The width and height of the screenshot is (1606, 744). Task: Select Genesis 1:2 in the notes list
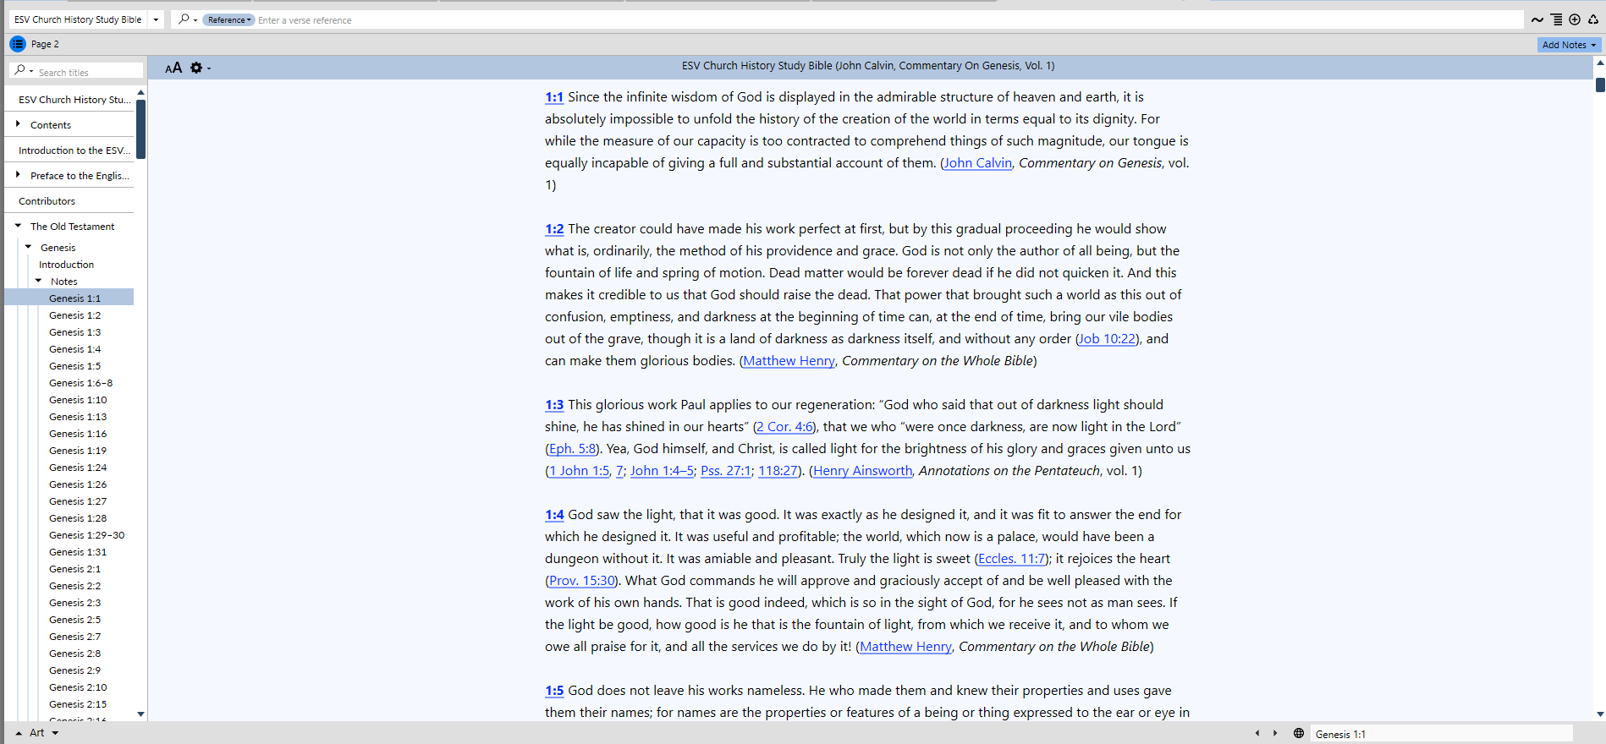pos(74,315)
